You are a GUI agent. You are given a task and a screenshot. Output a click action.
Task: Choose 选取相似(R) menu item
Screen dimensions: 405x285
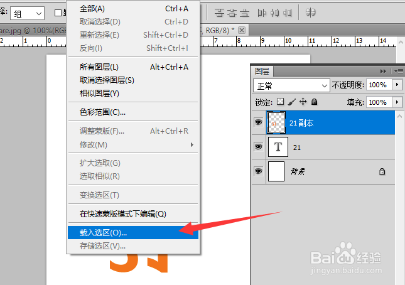coord(133,176)
